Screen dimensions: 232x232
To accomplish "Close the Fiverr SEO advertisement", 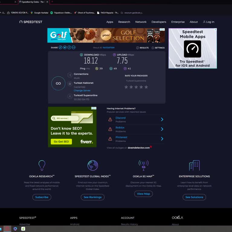I will [95, 108].
